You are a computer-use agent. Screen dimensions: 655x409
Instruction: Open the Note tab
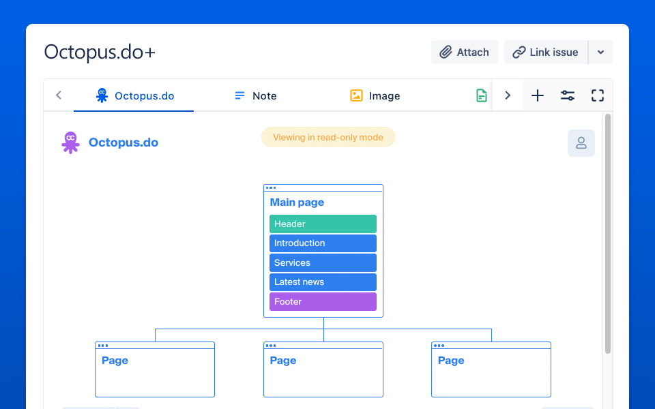[x=255, y=95]
